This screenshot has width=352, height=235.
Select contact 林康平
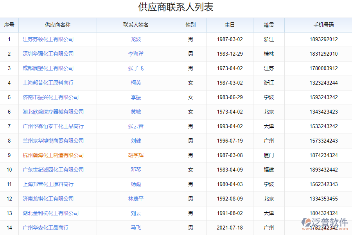(136, 199)
